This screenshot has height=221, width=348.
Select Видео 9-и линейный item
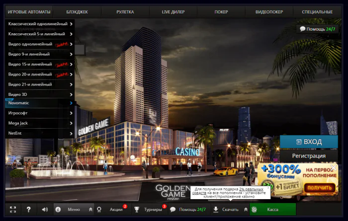point(40,54)
